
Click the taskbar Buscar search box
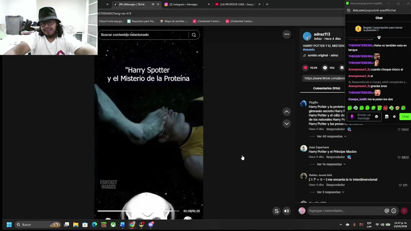click(x=38, y=225)
